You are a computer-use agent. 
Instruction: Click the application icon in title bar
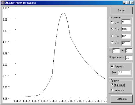point(3,3)
